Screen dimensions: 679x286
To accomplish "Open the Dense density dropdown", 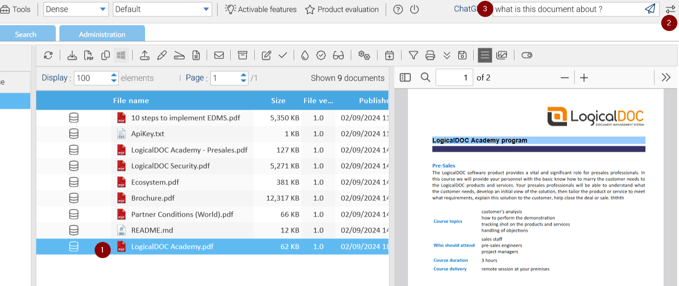I will (76, 9).
